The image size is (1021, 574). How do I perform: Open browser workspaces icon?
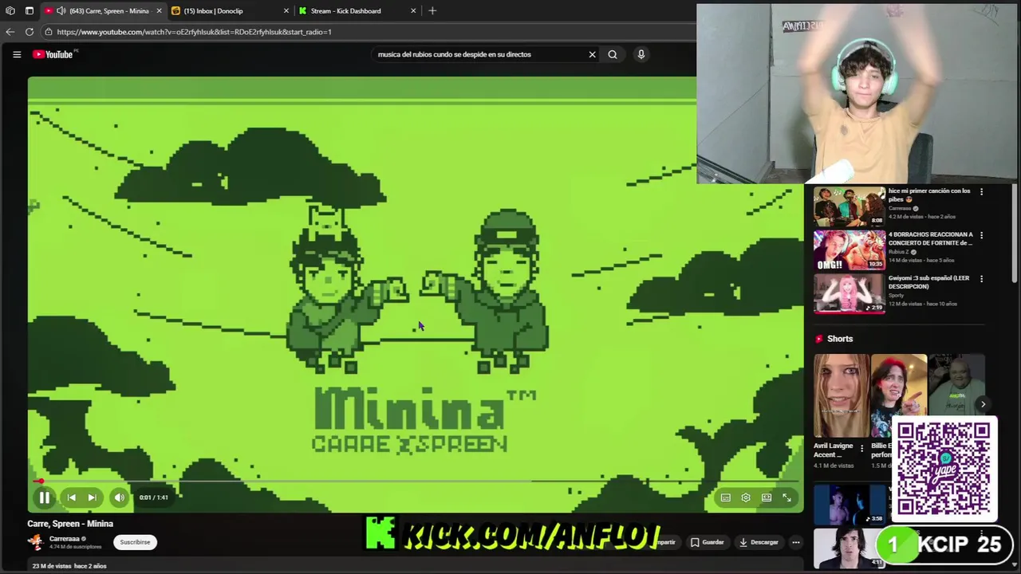(10, 11)
